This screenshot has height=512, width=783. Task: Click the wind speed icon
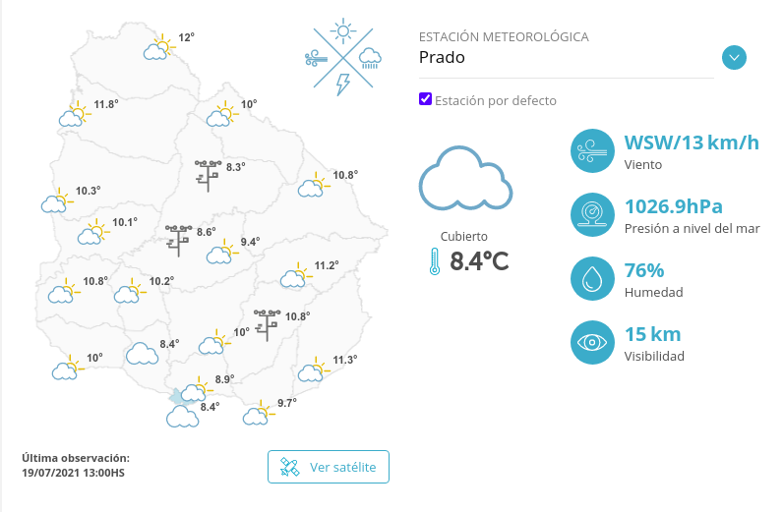(x=592, y=151)
